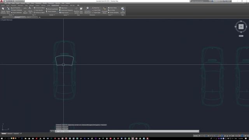The image size is (249, 140).
Task: Select Export Style in Dimension panel
Action: pos(96,12)
